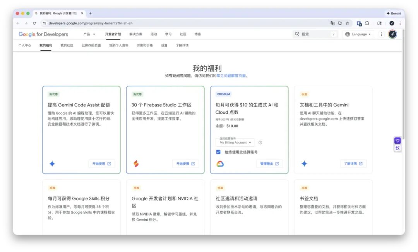Open the Chrome profile avatar in the toolbar
418x252 pixels.
pyautogui.click(x=392, y=23)
